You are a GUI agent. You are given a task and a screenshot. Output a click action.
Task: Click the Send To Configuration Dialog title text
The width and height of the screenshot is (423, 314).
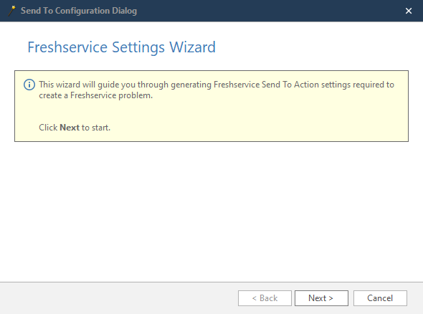(79, 11)
